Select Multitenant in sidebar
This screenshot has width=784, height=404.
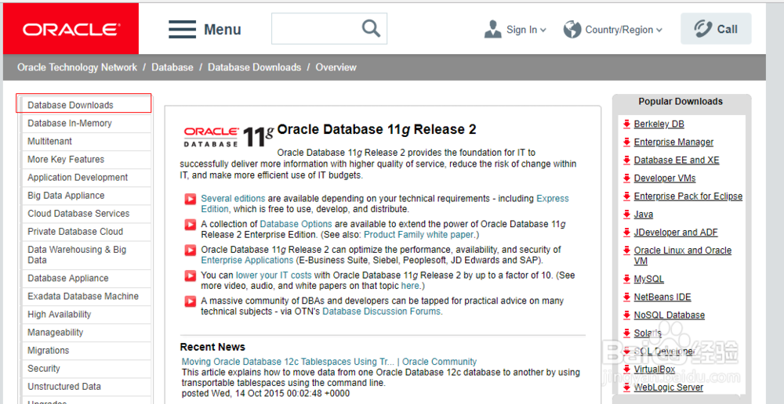(49, 142)
